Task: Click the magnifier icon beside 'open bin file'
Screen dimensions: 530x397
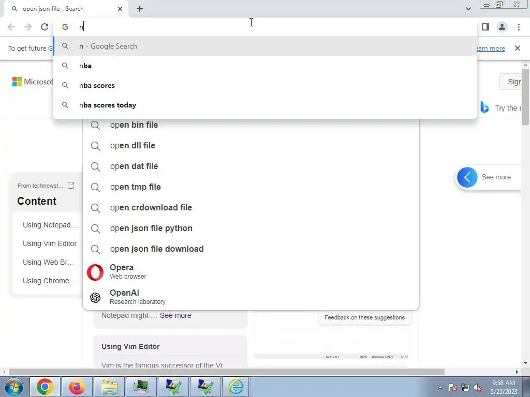Action: click(x=95, y=125)
